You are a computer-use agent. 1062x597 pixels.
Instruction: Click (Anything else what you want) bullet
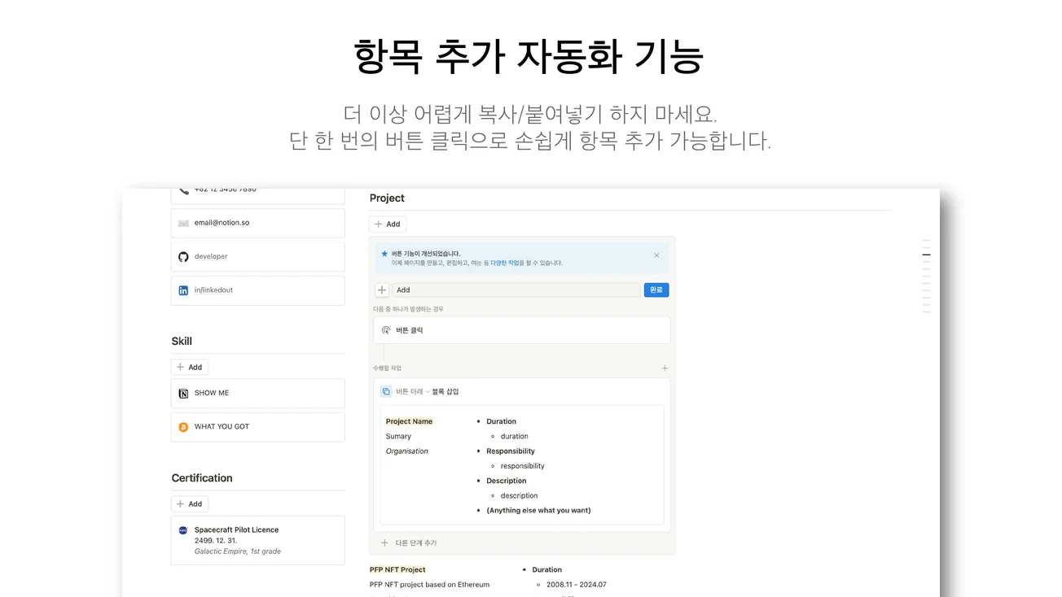tap(538, 510)
